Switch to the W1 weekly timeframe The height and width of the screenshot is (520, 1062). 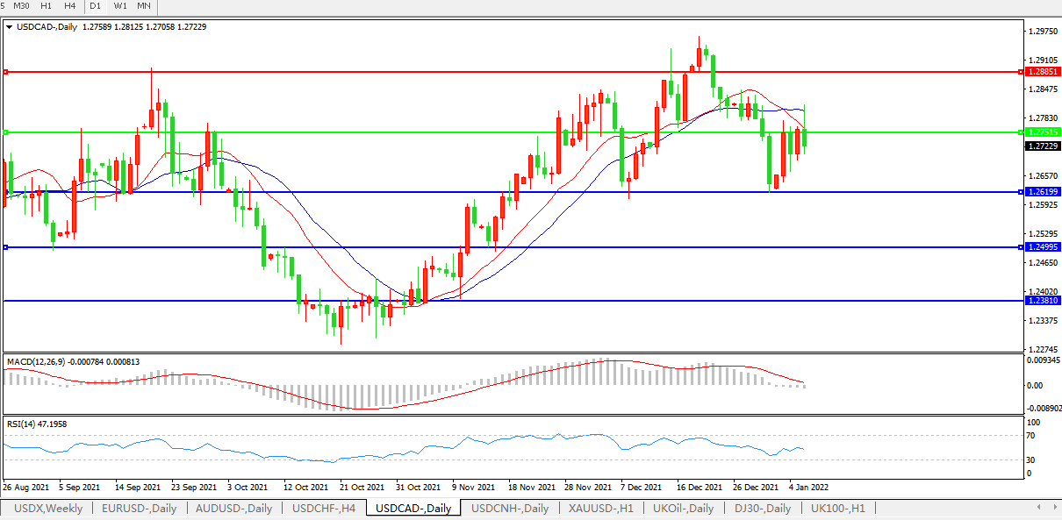pyautogui.click(x=120, y=6)
